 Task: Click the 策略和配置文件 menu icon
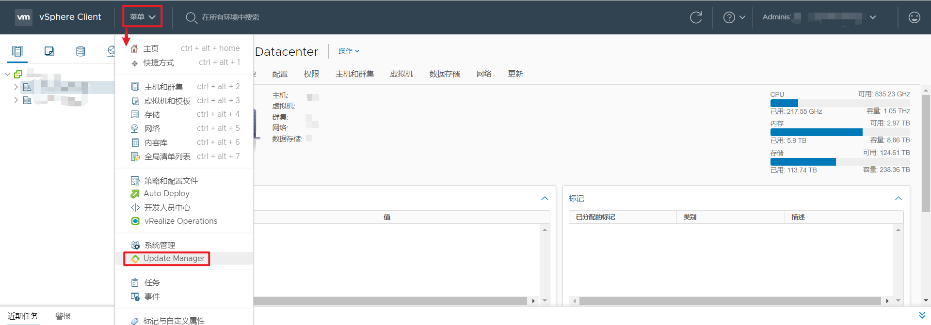[135, 181]
